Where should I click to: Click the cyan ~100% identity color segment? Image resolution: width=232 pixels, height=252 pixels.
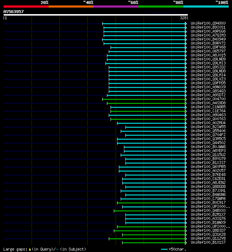click(206, 7)
